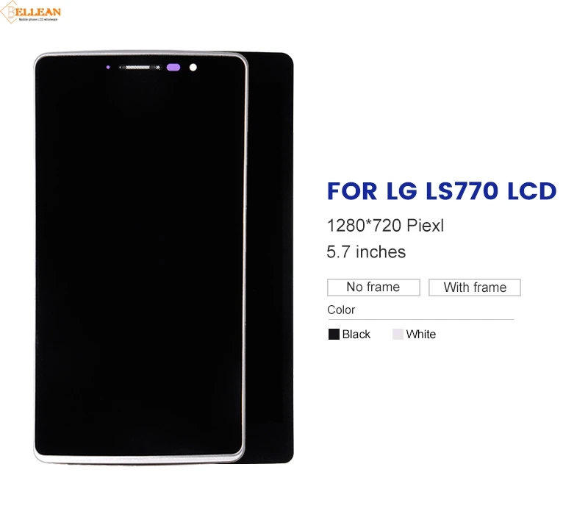This screenshot has height=525, width=588.
Task: Click the framed LCD screen image
Action: 140,257
